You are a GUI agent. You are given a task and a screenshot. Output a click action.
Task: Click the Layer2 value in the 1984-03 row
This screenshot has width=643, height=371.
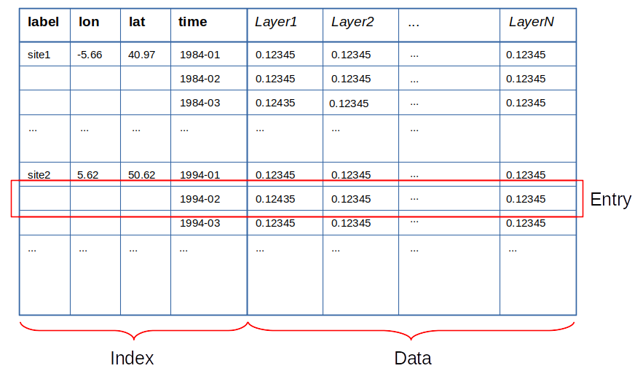[x=349, y=104]
